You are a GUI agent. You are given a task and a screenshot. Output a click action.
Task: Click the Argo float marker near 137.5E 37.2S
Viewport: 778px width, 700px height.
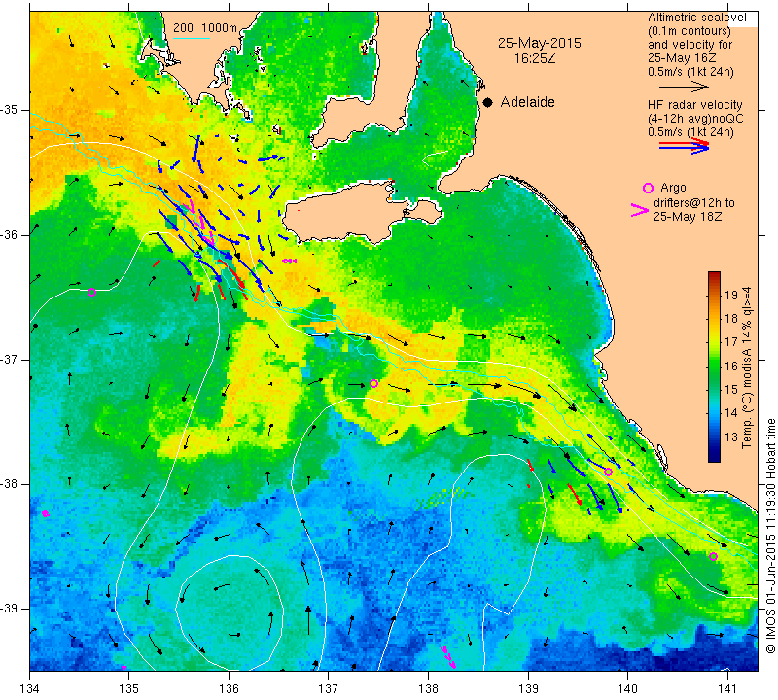point(374,383)
